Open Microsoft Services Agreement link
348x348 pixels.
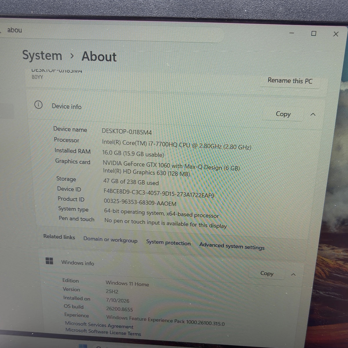(99, 325)
